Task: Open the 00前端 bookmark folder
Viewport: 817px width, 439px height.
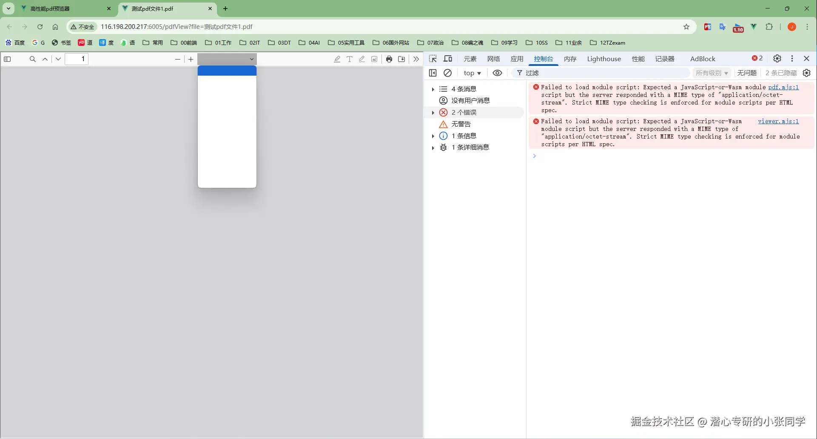Action: (x=184, y=42)
